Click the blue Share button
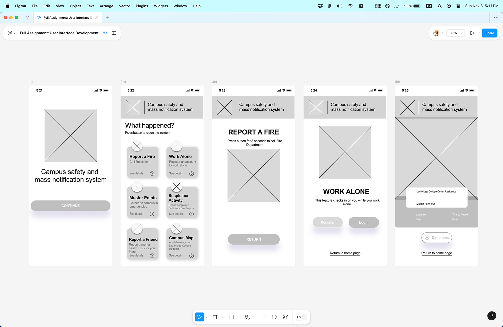503x327 pixels. (489, 33)
